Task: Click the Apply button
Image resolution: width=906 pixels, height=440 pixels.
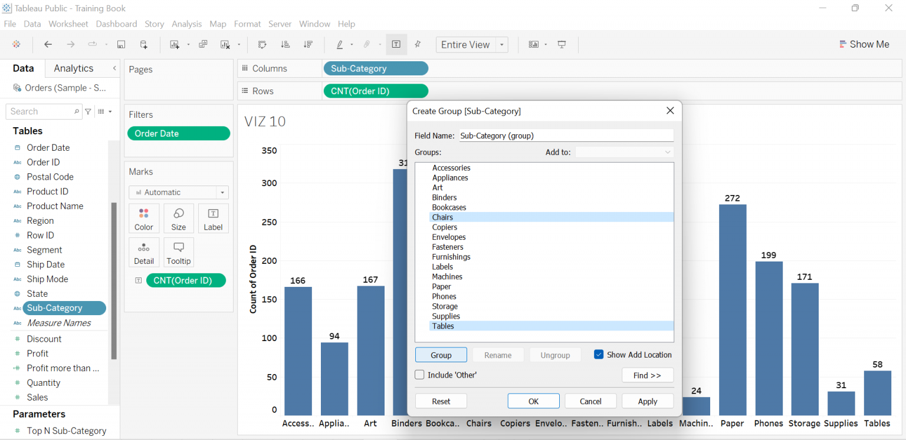Action: (648, 401)
